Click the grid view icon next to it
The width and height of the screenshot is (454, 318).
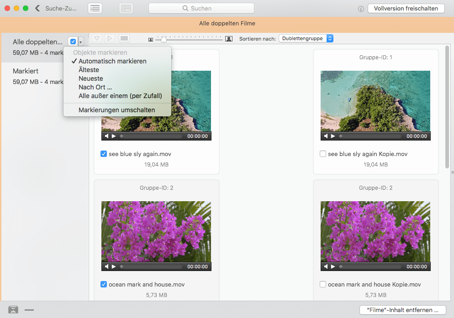[126, 8]
